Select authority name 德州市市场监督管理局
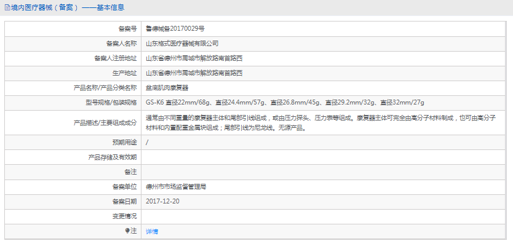This screenshot has width=513, height=241. click(x=176, y=187)
